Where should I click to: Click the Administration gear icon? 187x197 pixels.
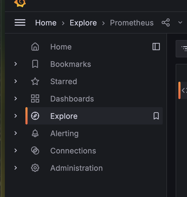35,168
